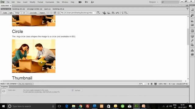Toggle Live view

[x=24, y=13]
